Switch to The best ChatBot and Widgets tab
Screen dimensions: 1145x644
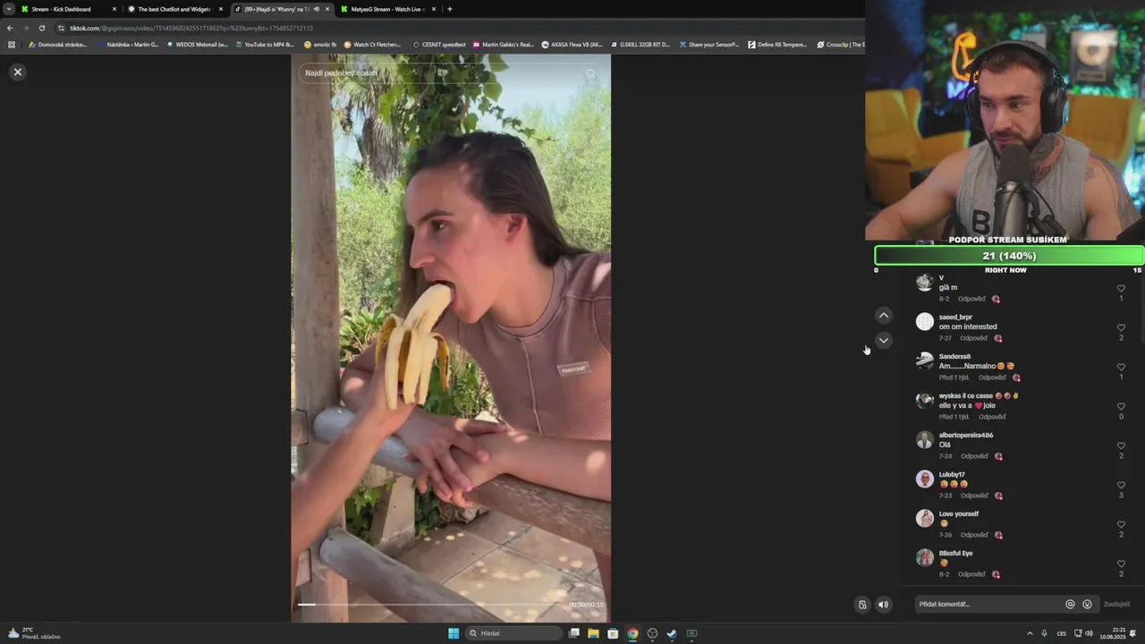pyautogui.click(x=174, y=9)
